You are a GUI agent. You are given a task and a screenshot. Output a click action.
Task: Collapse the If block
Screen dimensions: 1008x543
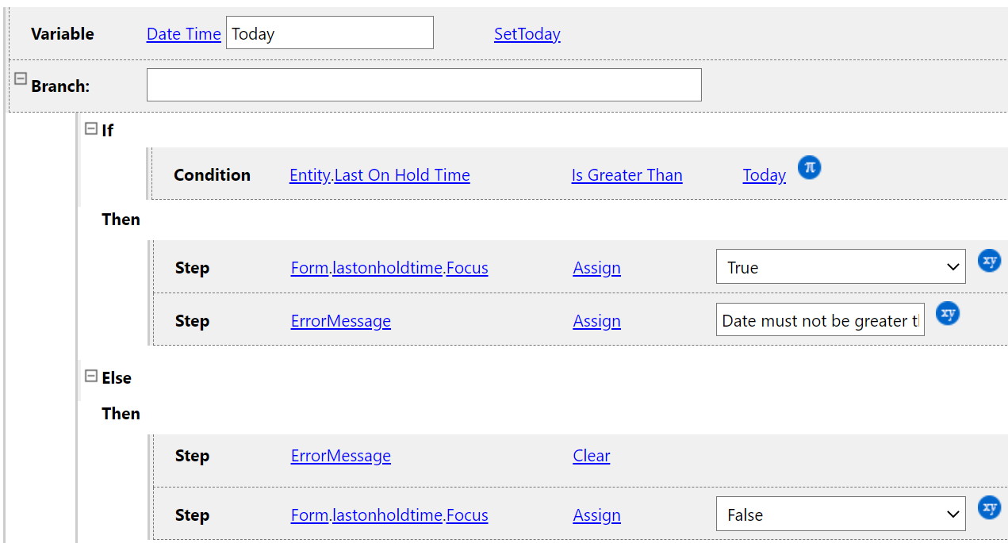point(91,128)
